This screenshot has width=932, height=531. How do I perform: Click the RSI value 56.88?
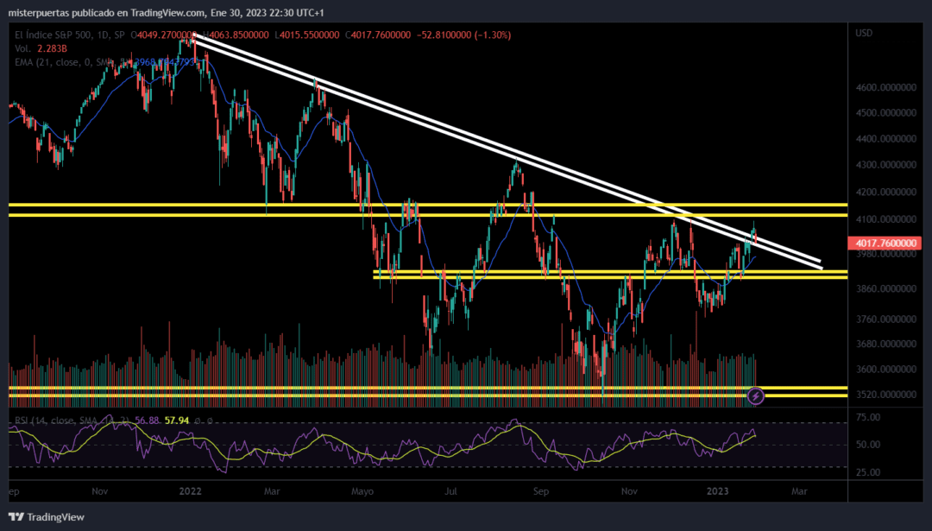147,420
